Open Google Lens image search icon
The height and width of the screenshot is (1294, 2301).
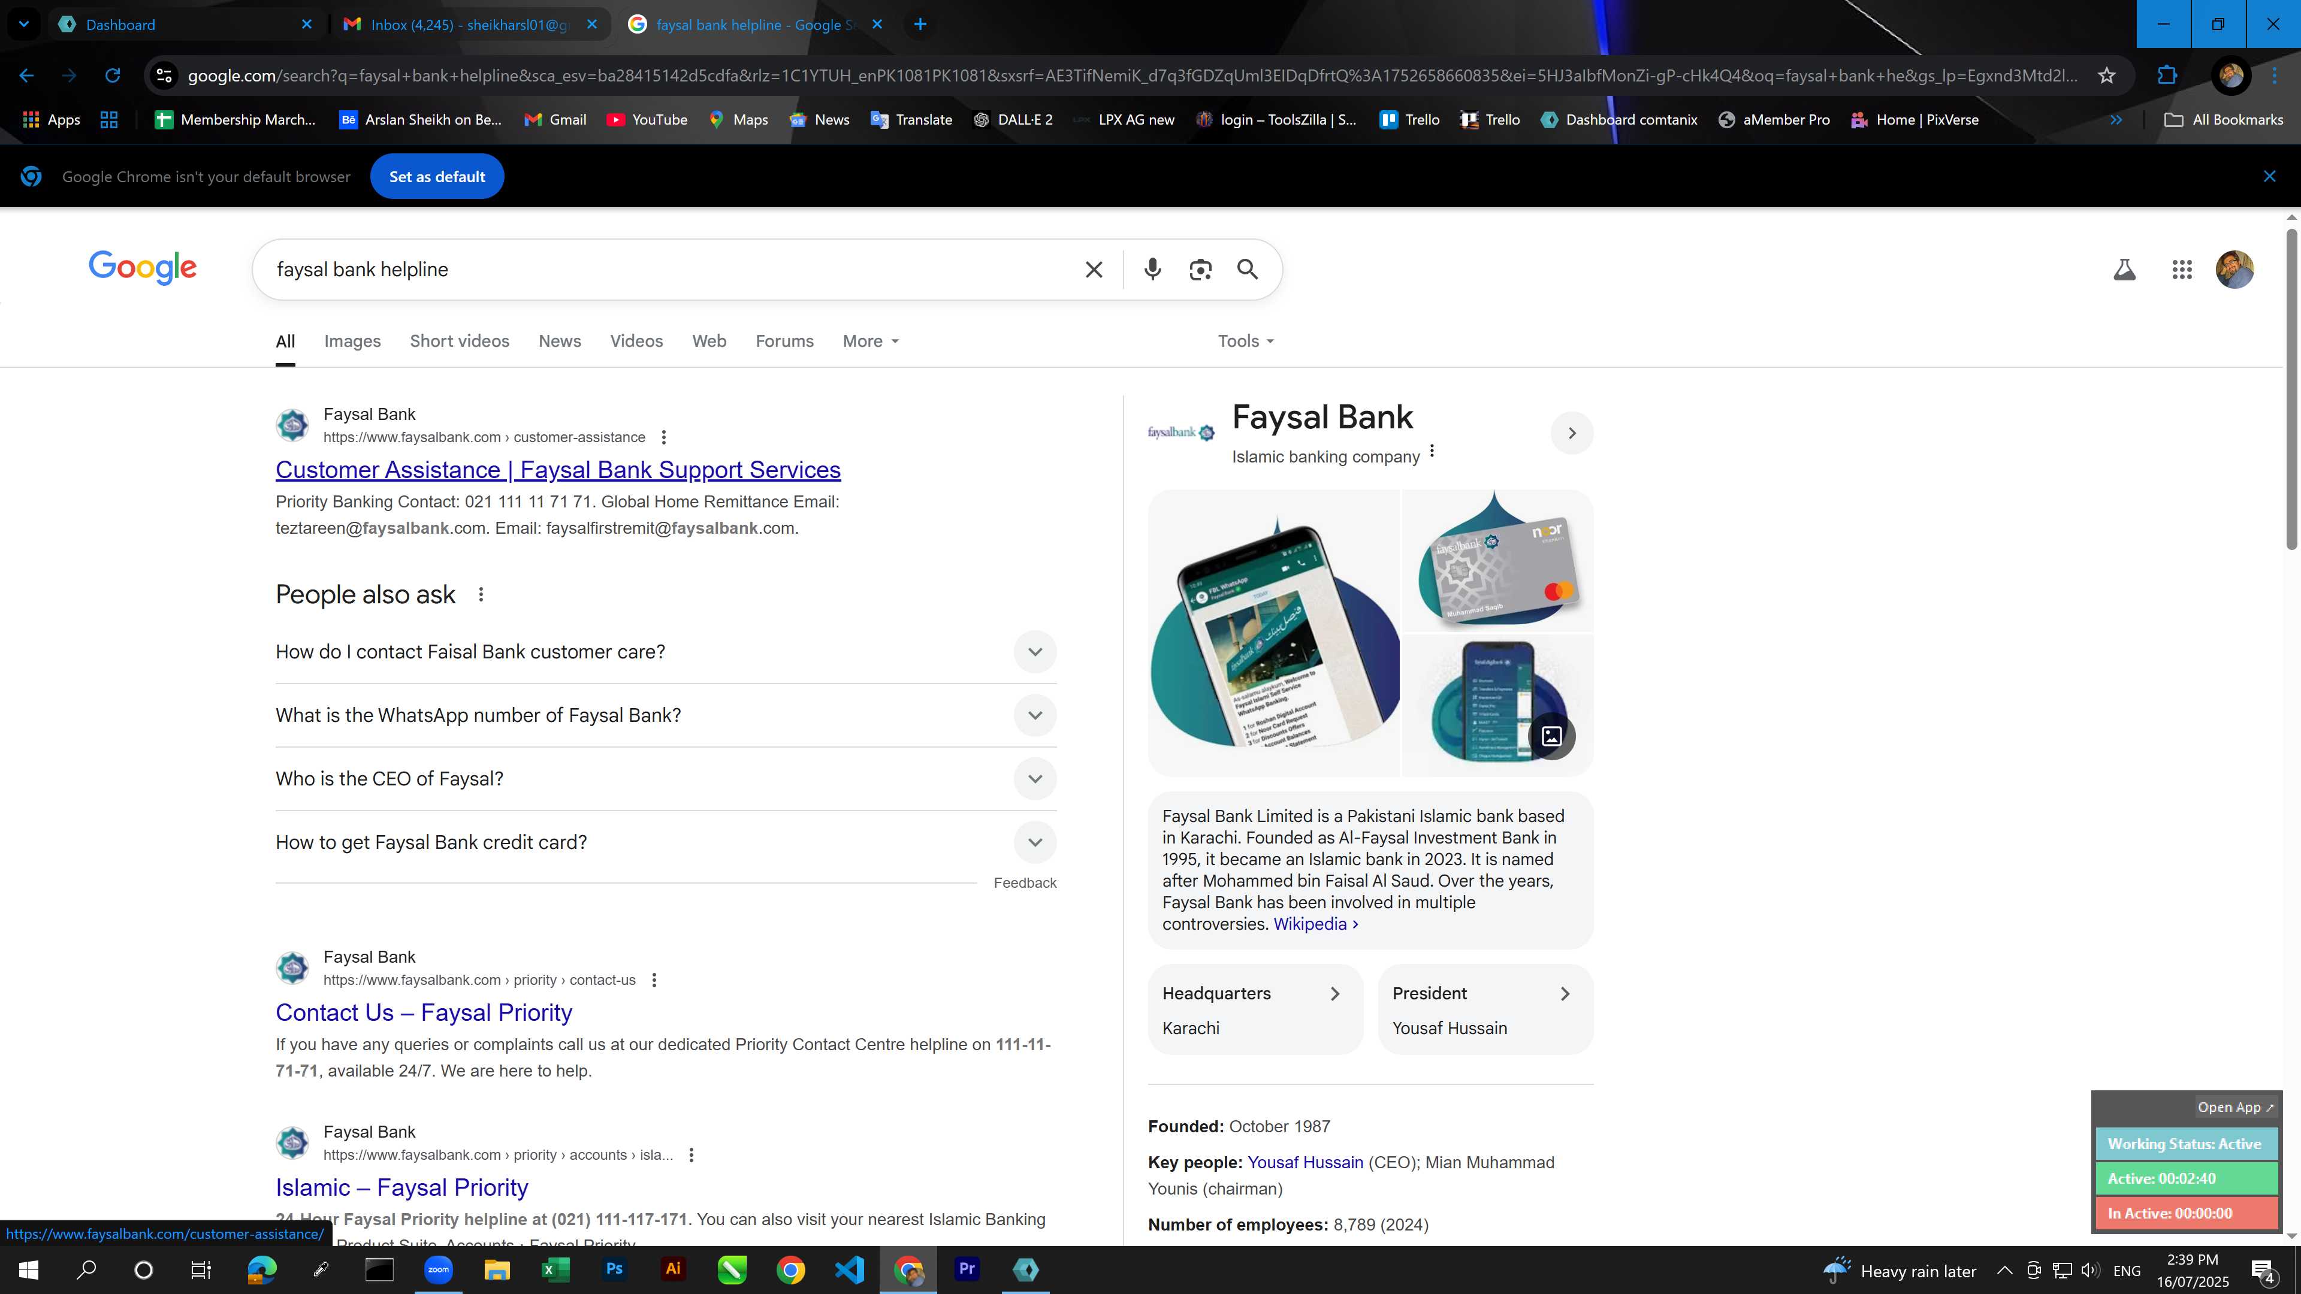pos(1200,270)
